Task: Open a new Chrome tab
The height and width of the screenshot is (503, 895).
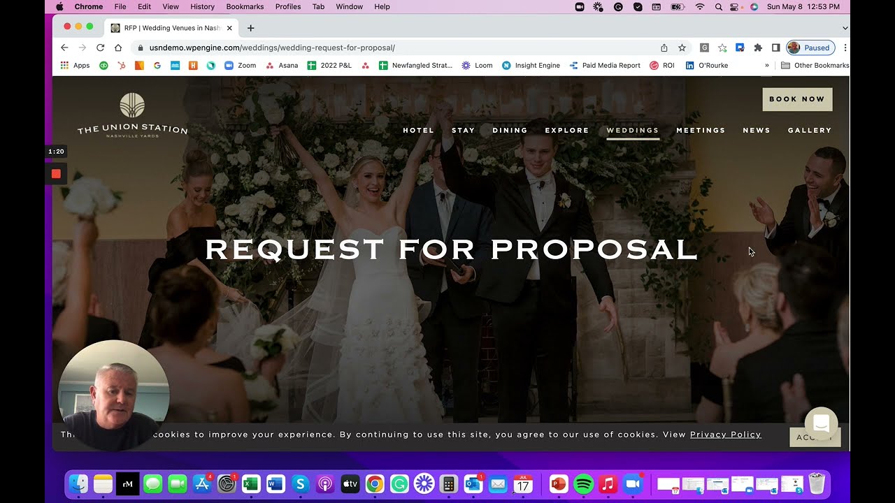Action: pos(250,28)
